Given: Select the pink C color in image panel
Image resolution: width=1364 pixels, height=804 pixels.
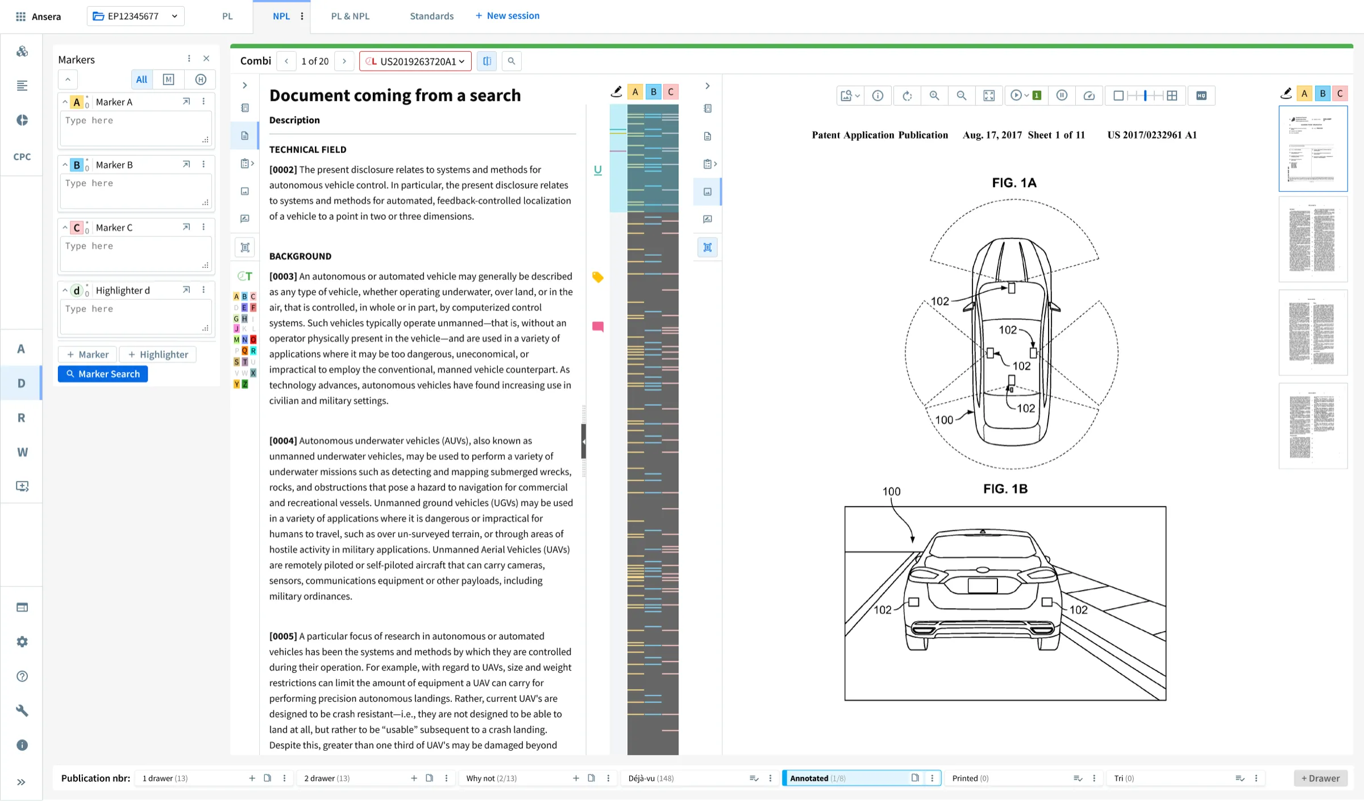Looking at the screenshot, I should click(1340, 94).
